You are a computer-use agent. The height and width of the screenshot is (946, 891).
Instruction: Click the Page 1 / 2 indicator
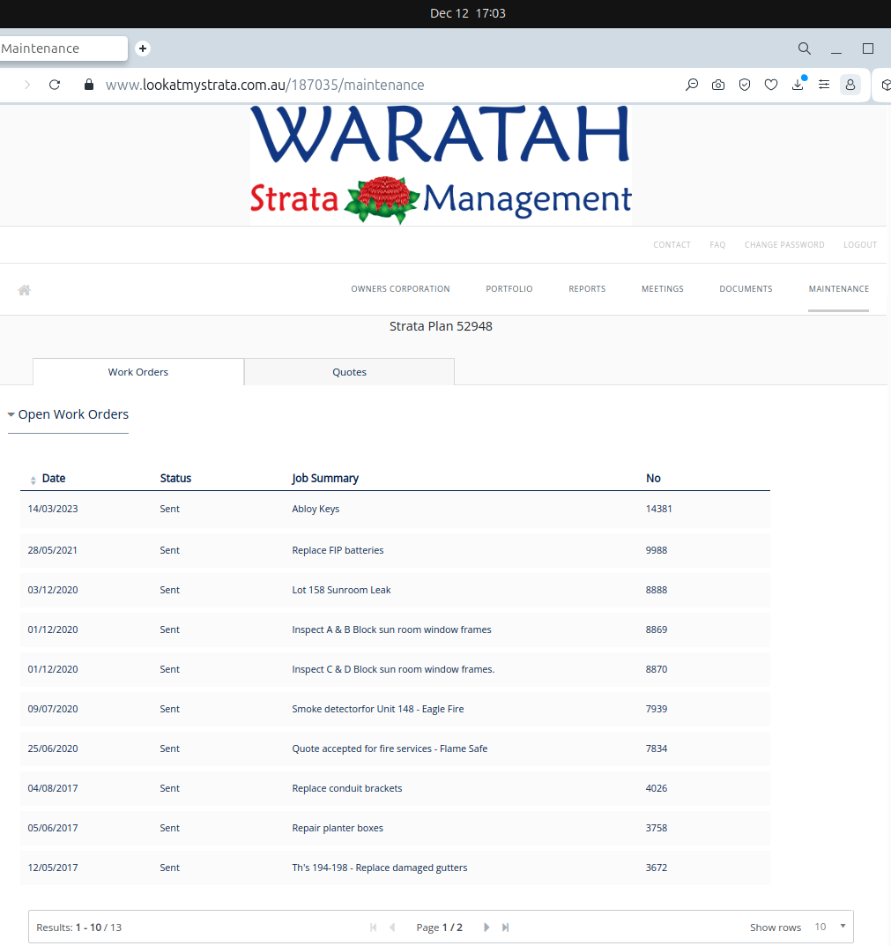point(439,927)
